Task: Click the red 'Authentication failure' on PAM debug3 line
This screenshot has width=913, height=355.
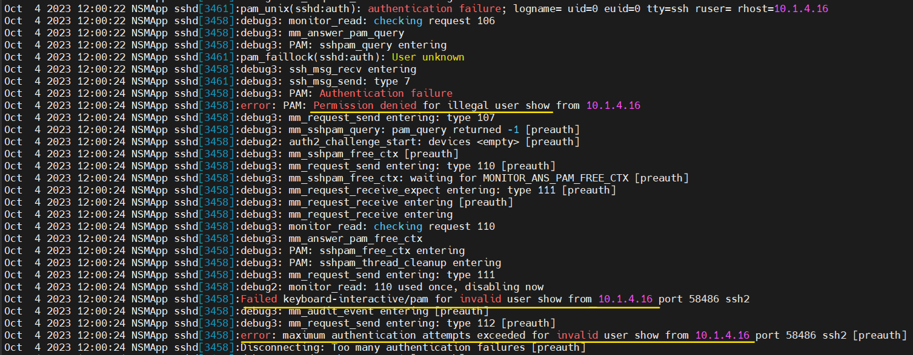Action: tap(386, 93)
